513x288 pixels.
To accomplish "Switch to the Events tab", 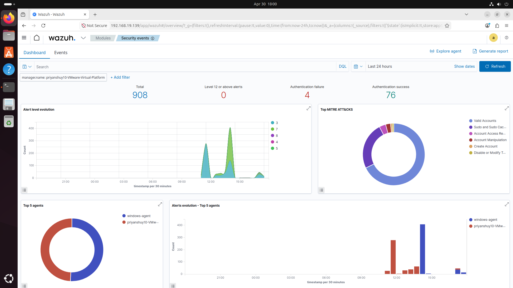I will (61, 53).
